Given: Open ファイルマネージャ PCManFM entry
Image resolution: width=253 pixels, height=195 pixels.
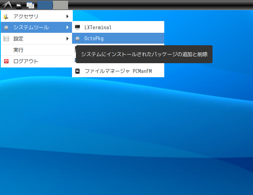Looking at the screenshot, I should tap(118, 71).
